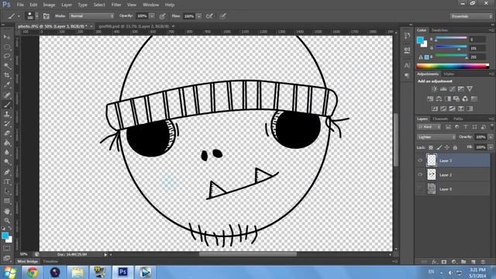Open the Image menu

49,5
